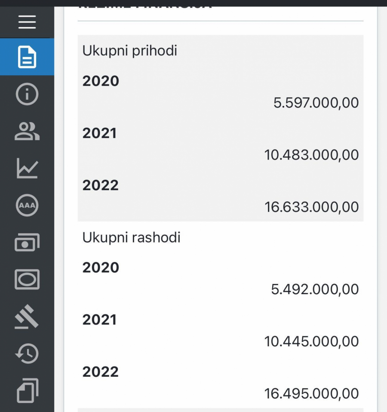Image resolution: width=387 pixels, height=412 pixels.
Task: Select the 2022 revenue value 16.633.000,00
Action: coord(311,207)
